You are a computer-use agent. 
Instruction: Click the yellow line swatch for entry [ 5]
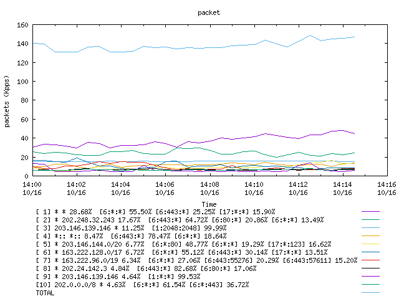point(370,244)
